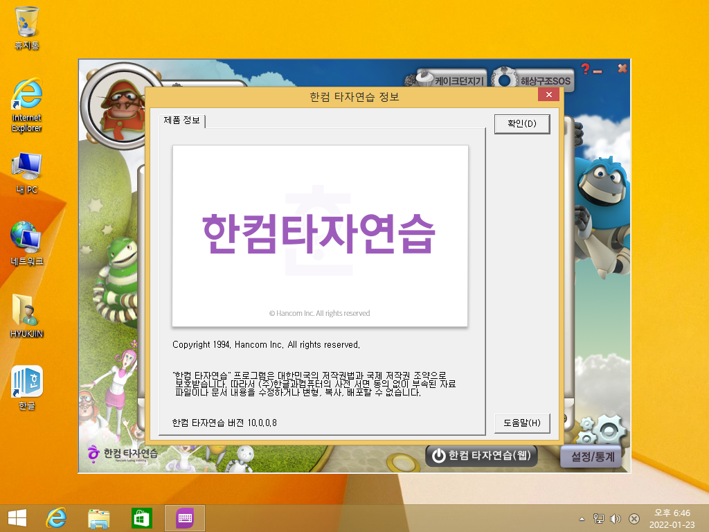Screen dimensions: 709x532
Task: Open Windows Store from taskbar
Action: (x=142, y=518)
